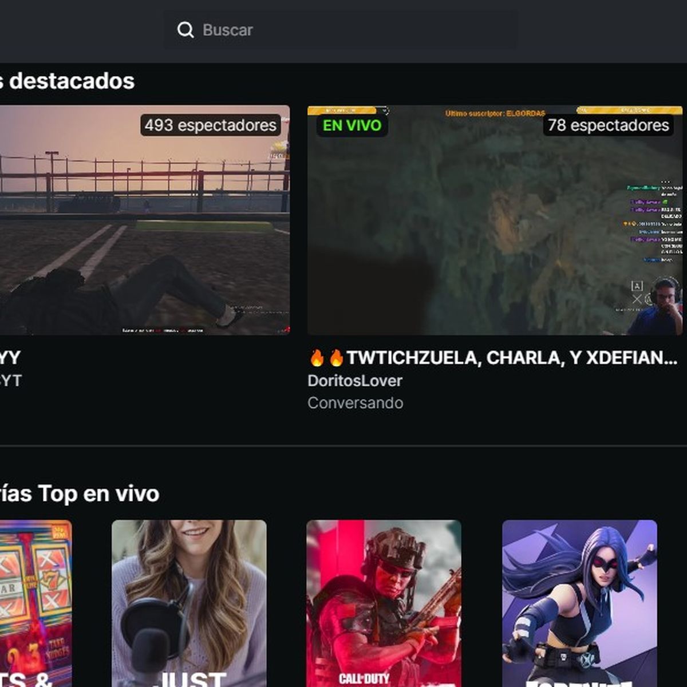
Task: Click the Top en vivo section heading
Action: pyautogui.click(x=80, y=492)
